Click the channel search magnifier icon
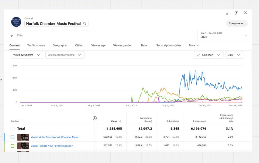The height and width of the screenshot is (163, 259). pos(85,24)
